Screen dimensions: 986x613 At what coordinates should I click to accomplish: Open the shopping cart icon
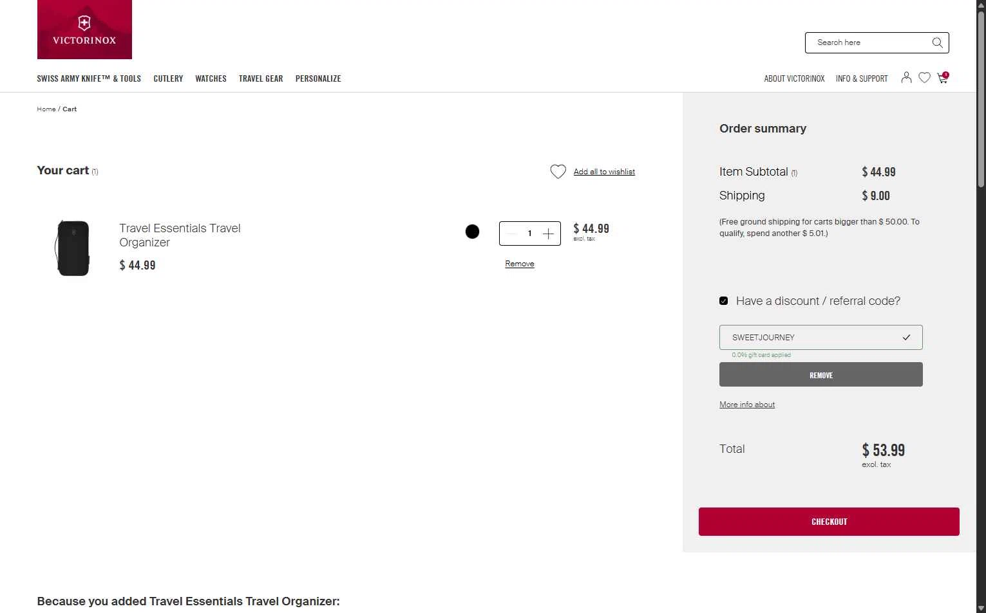(943, 78)
